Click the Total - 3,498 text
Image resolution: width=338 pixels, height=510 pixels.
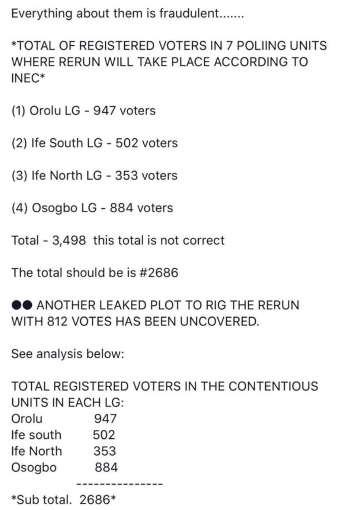tap(49, 240)
